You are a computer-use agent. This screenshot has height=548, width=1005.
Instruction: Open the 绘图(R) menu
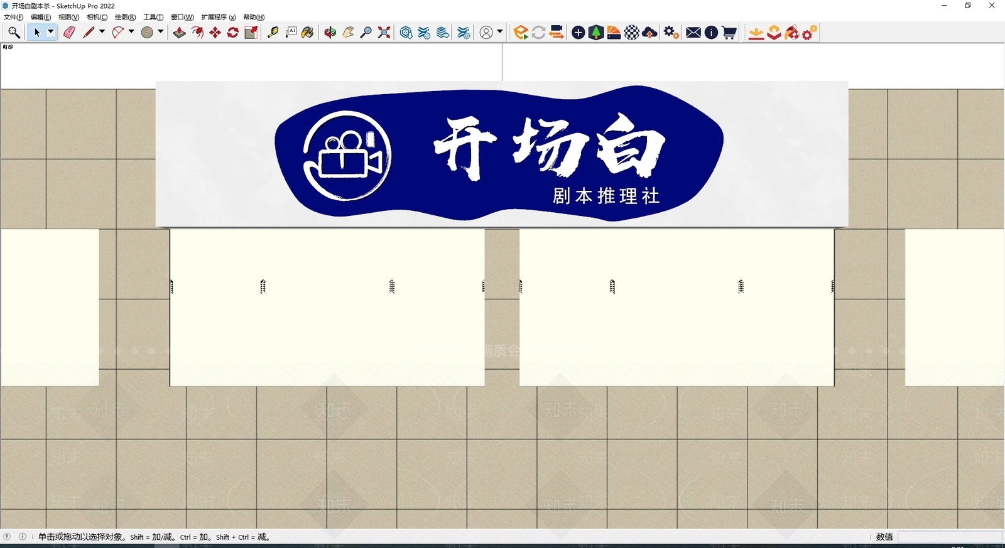click(x=125, y=17)
